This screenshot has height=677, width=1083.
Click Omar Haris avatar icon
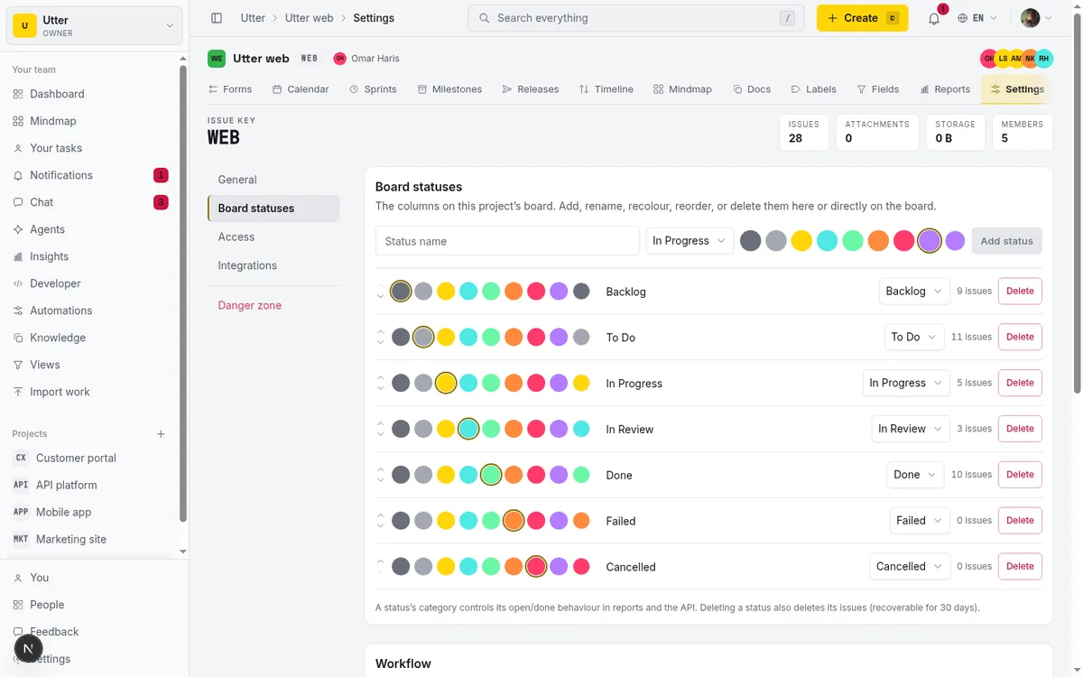click(339, 59)
